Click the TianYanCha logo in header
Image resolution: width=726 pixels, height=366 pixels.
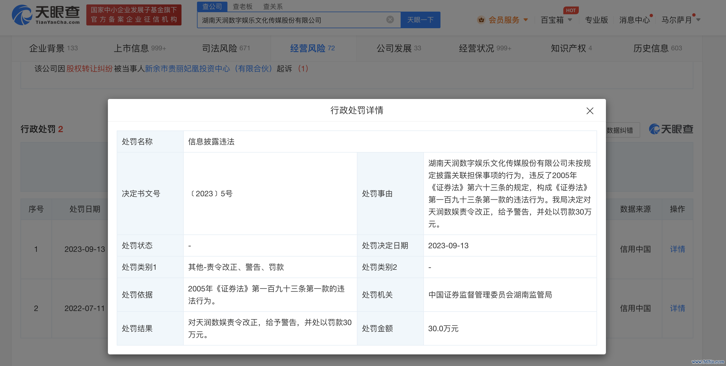46,15
